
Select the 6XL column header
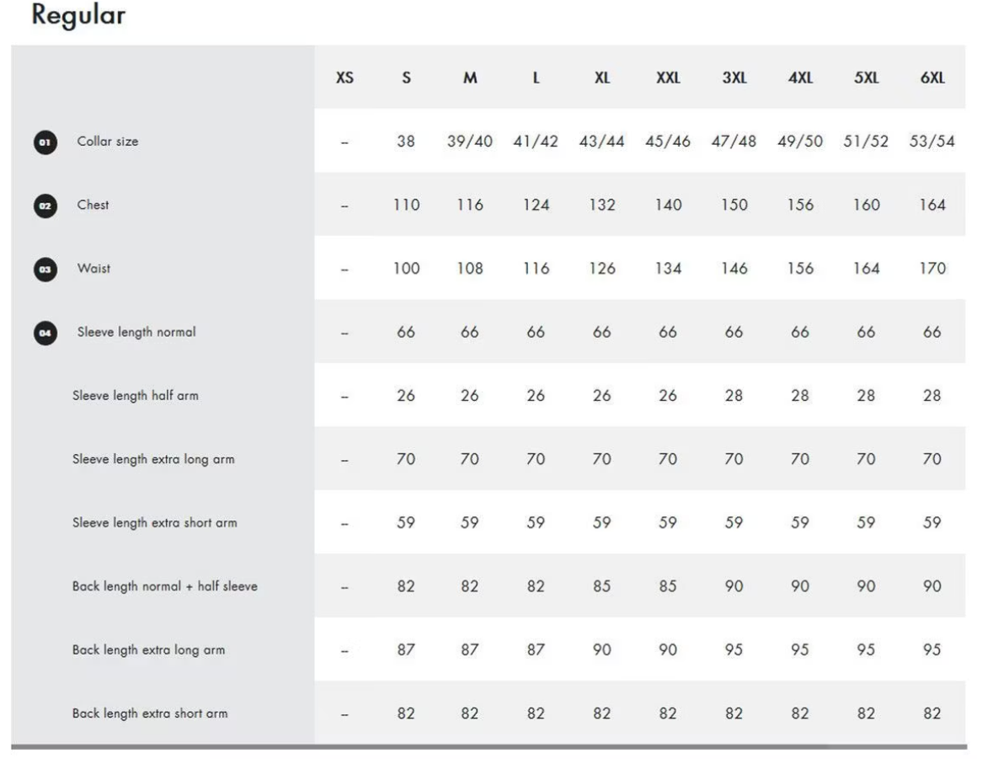pos(932,78)
